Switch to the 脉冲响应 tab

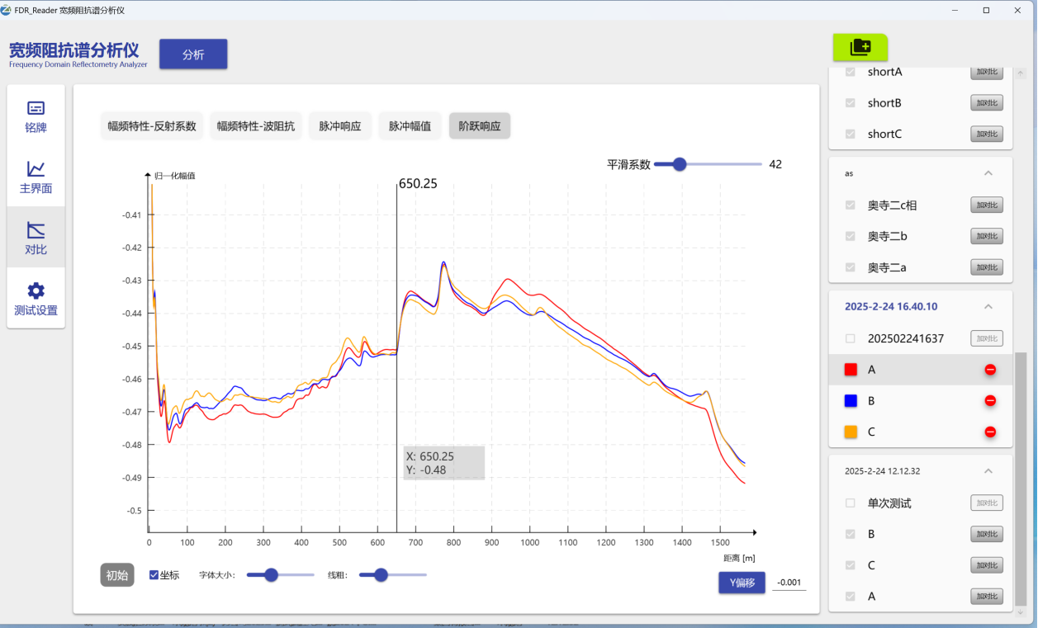tap(339, 125)
